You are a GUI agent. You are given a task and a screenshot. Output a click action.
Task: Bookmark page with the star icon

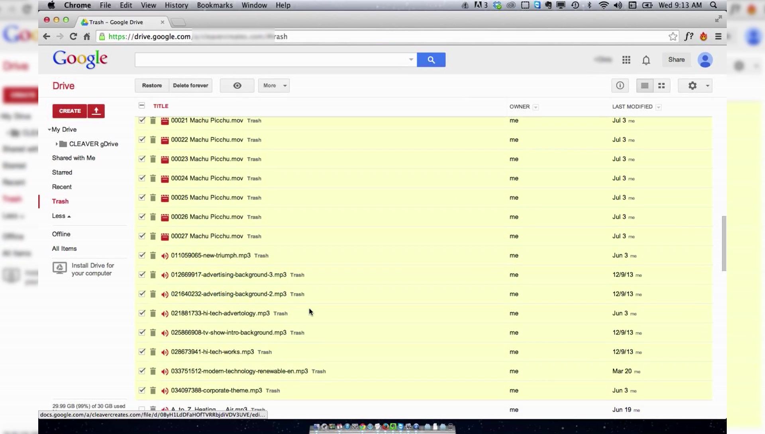click(673, 37)
